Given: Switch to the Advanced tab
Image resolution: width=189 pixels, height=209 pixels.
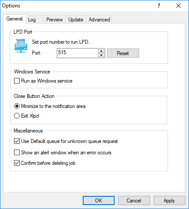Looking at the screenshot, I should [x=99, y=20].
